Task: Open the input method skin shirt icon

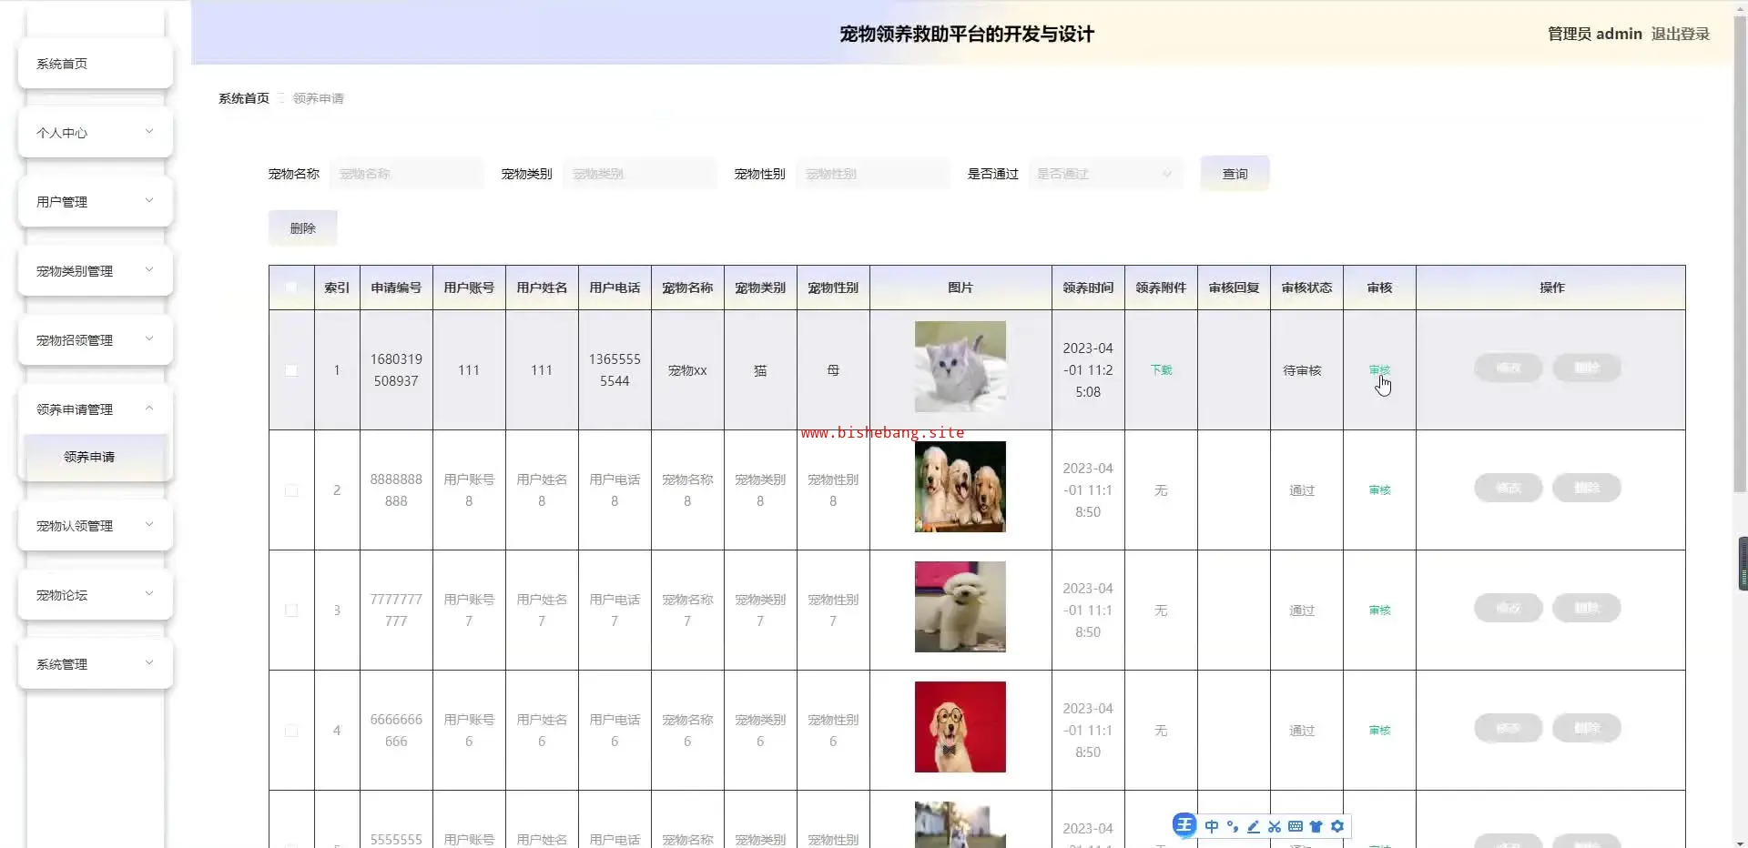Action: coord(1316,826)
